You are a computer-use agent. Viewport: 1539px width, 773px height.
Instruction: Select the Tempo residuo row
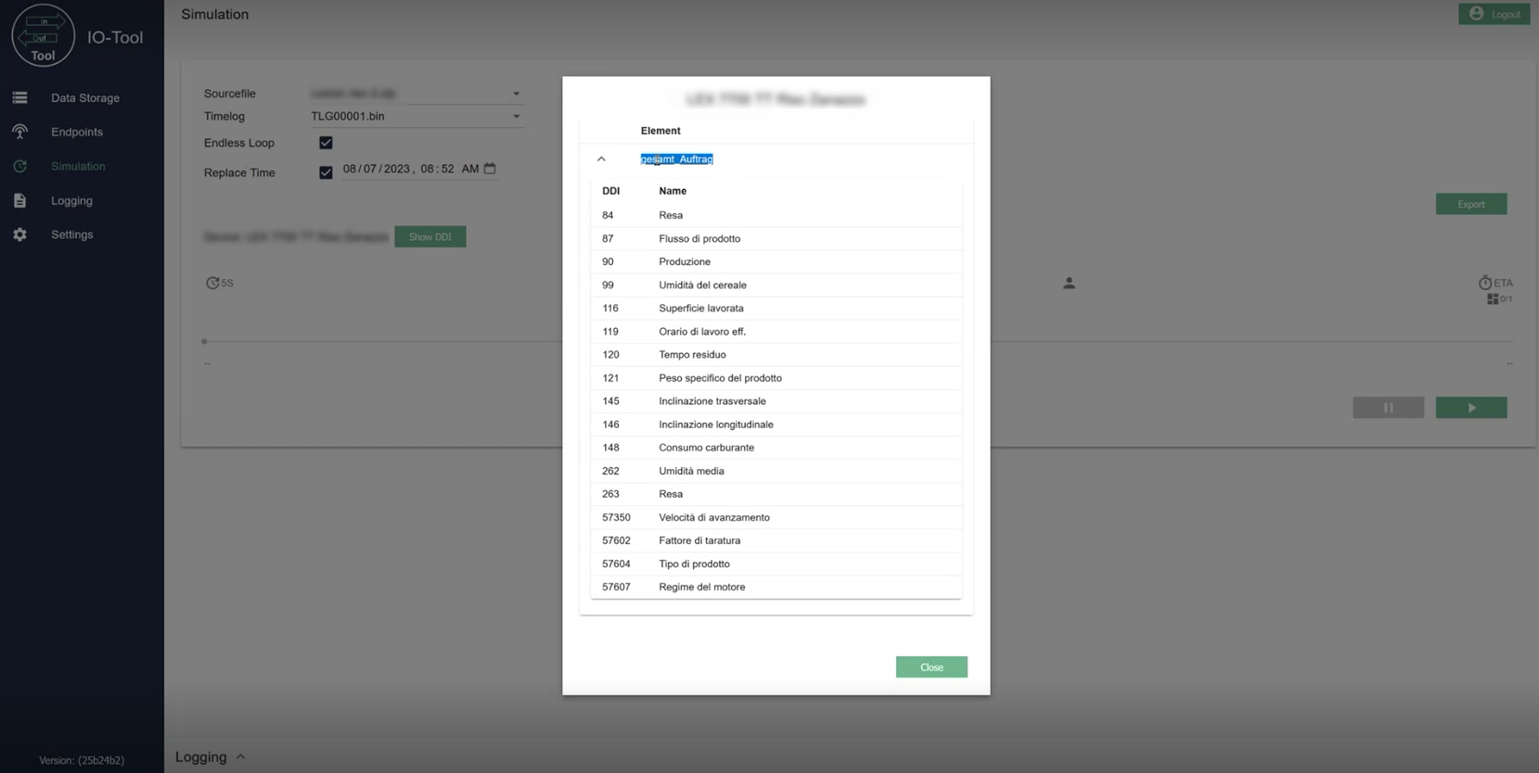click(x=776, y=354)
